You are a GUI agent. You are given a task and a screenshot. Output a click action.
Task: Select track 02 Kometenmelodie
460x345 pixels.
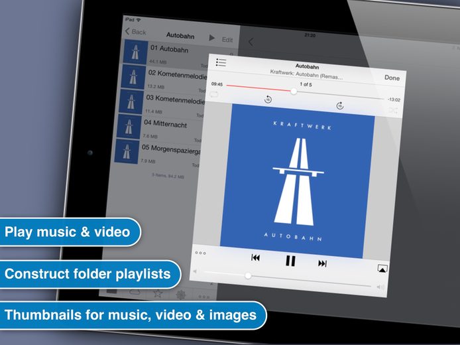[164, 78]
